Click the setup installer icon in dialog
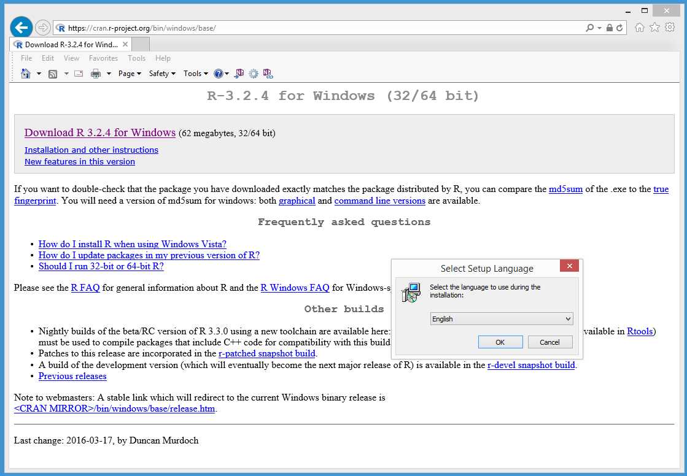Image resolution: width=687 pixels, height=476 pixels. pyautogui.click(x=411, y=293)
